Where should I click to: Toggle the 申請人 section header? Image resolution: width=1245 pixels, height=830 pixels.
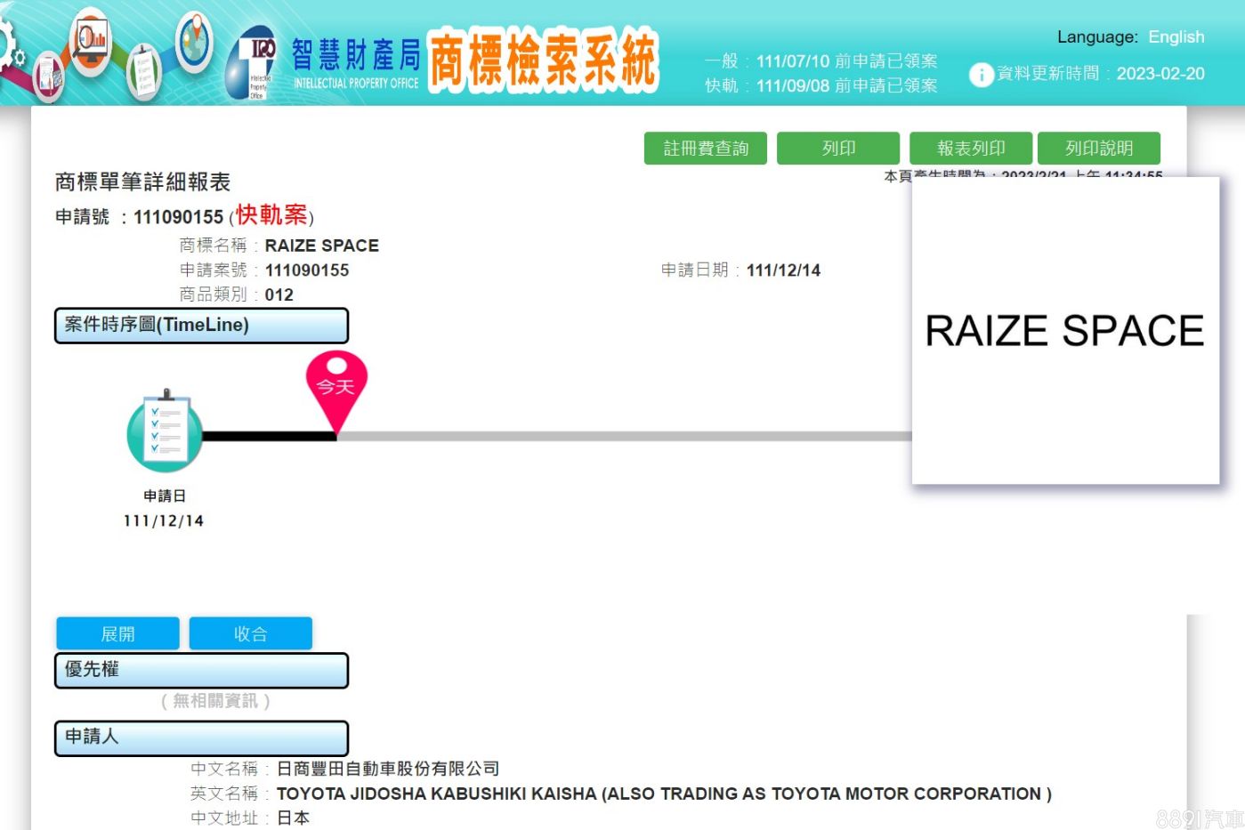(201, 737)
